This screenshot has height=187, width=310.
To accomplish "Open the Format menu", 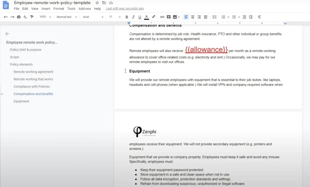I will (59, 9).
